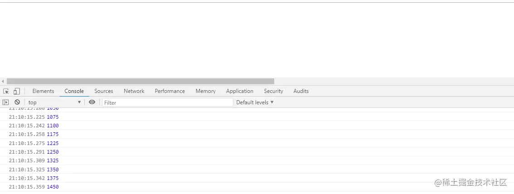Open the Audits tab
Screen dimensions: 514x194
point(301,91)
